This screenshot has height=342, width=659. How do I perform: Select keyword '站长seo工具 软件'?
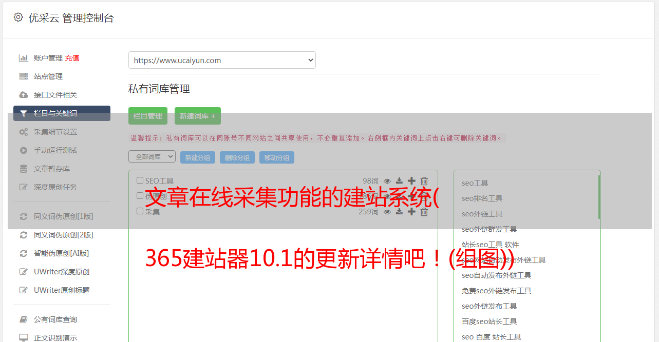click(491, 245)
